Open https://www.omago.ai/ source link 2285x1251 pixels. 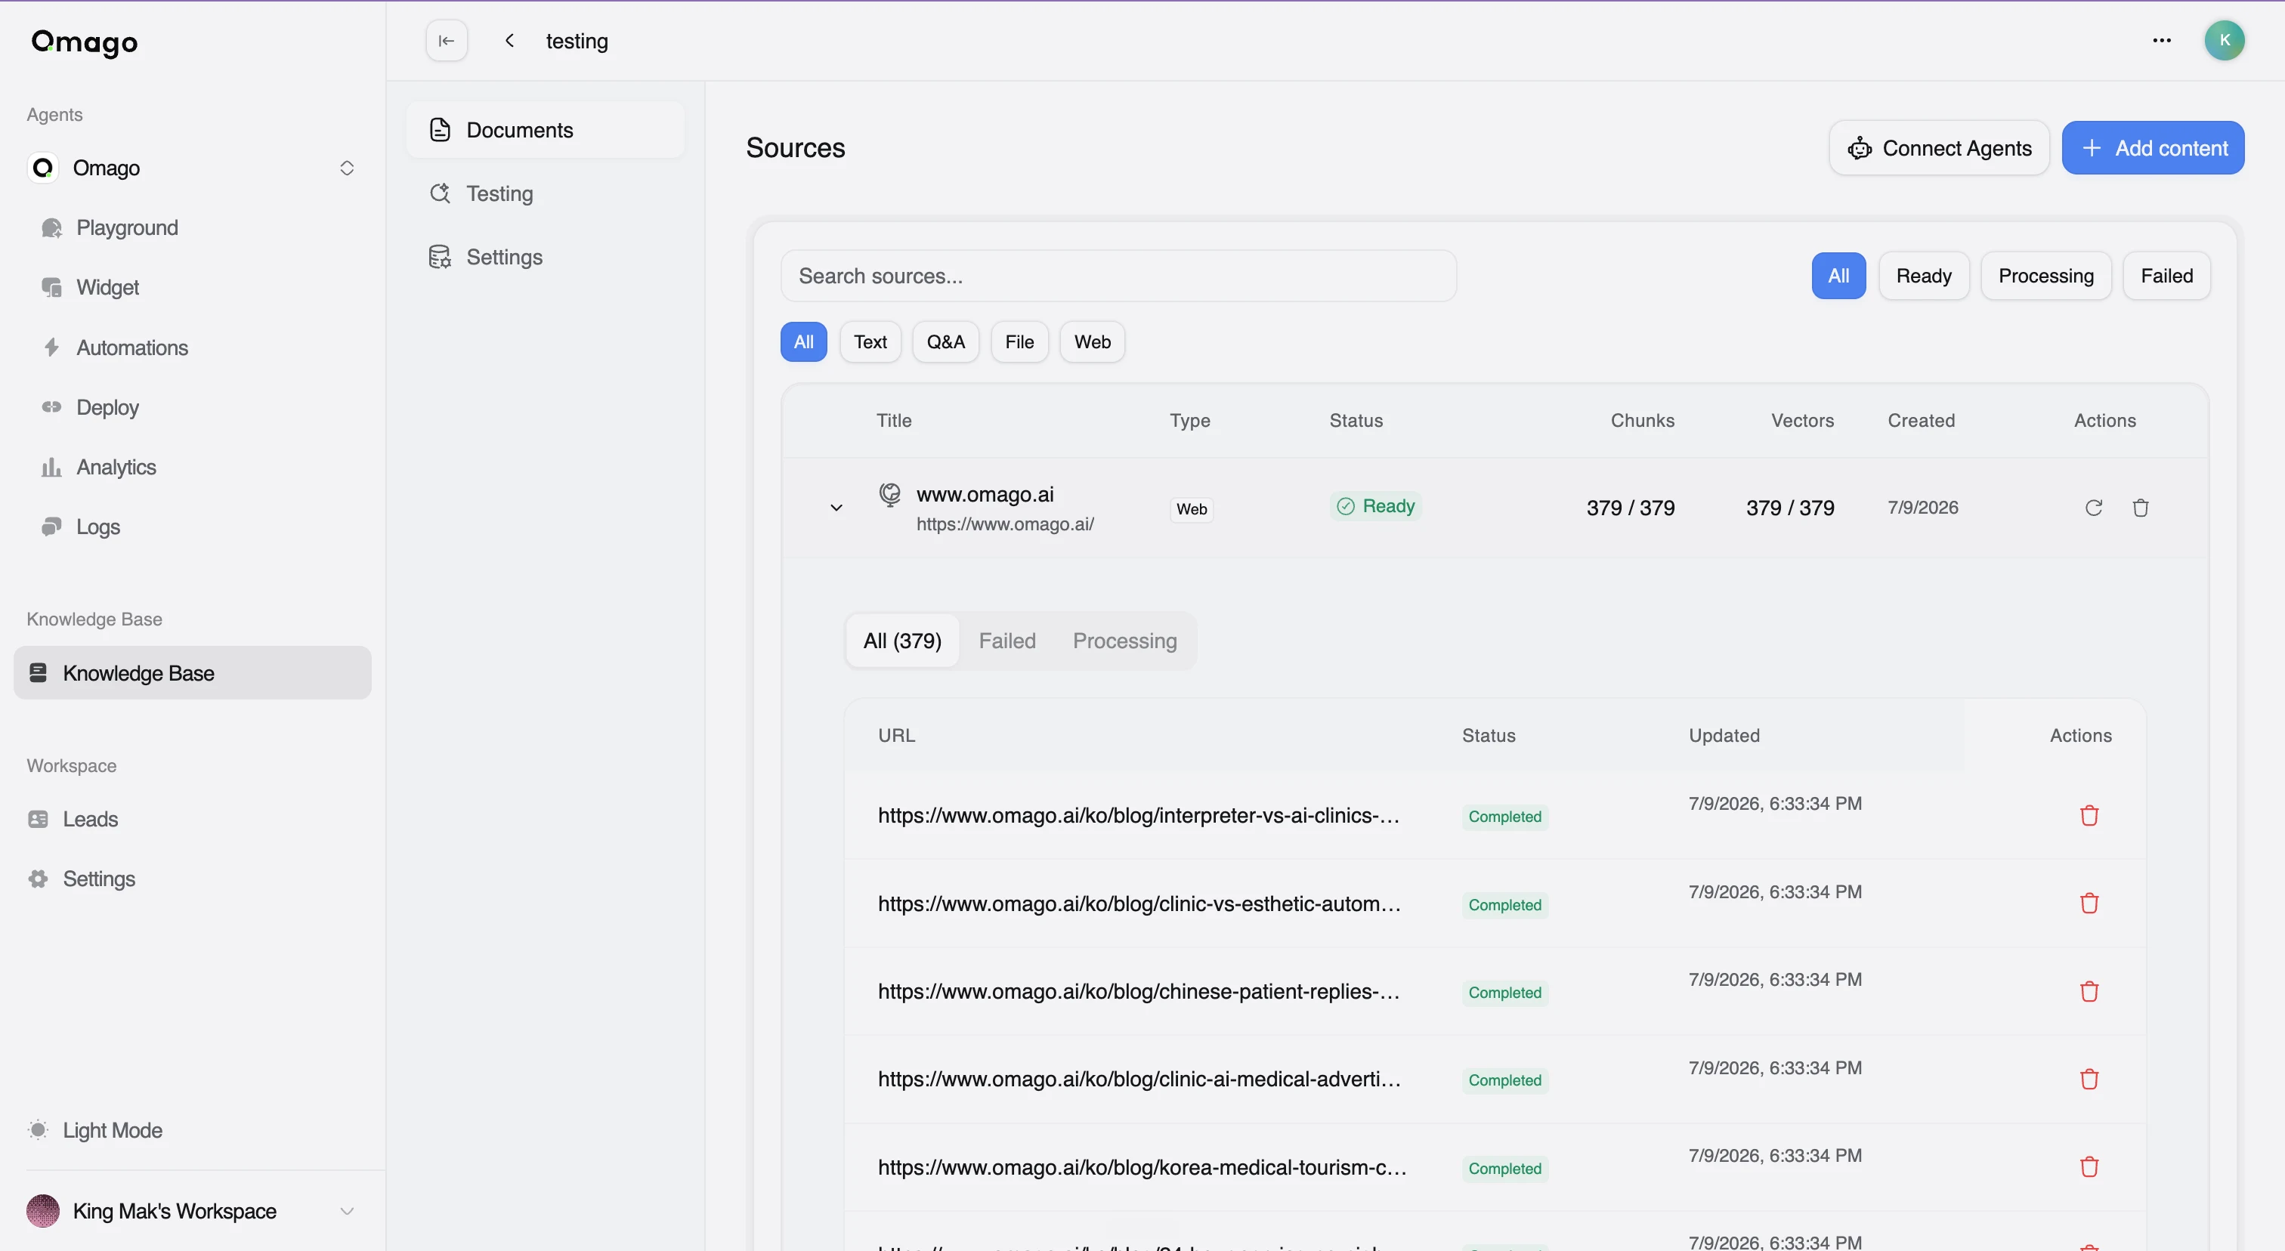(1005, 524)
